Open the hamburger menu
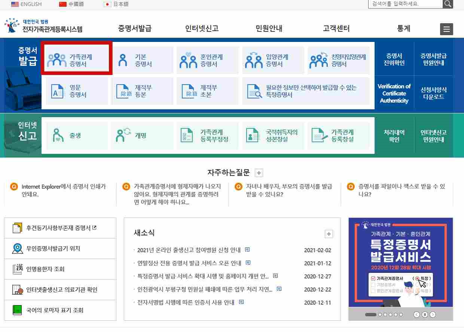Image resolution: width=464 pixels, height=332 pixels. pos(446,29)
